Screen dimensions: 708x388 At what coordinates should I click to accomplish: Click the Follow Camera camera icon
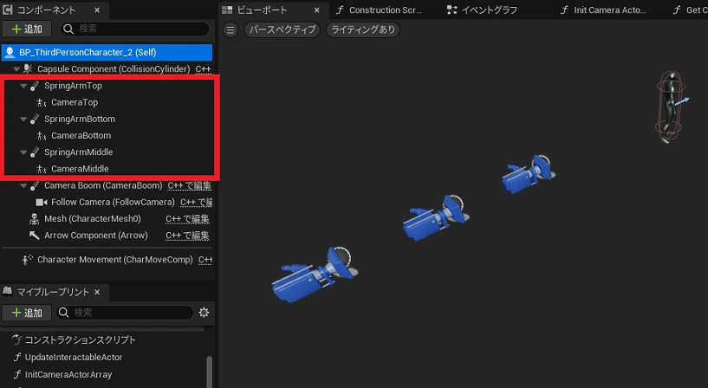pyautogui.click(x=42, y=202)
